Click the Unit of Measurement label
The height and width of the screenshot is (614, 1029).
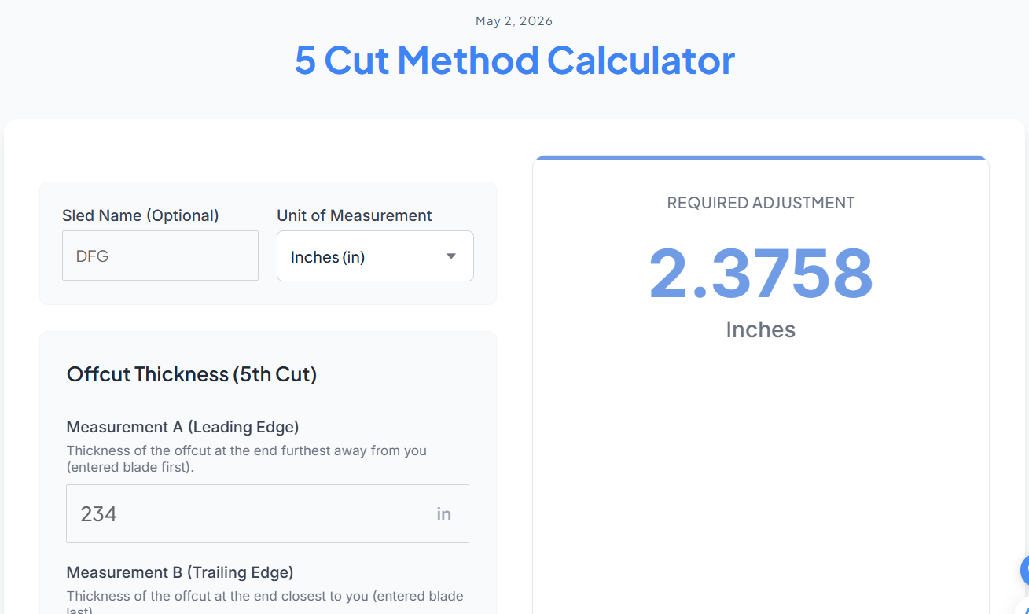pyautogui.click(x=355, y=215)
